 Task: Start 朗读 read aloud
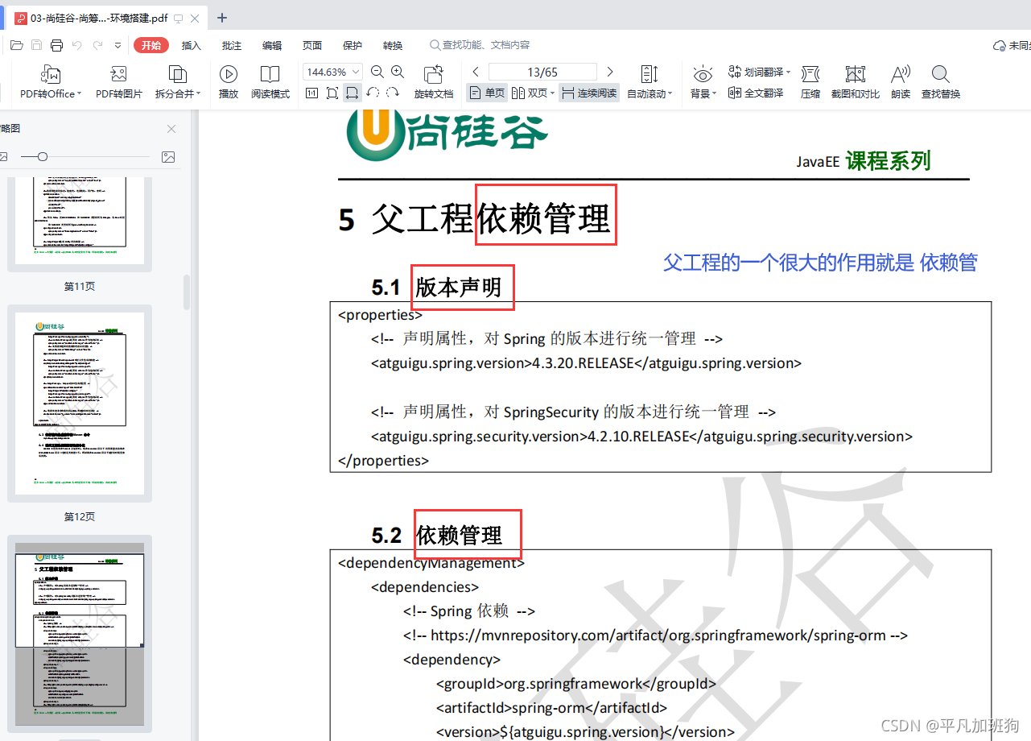[901, 82]
